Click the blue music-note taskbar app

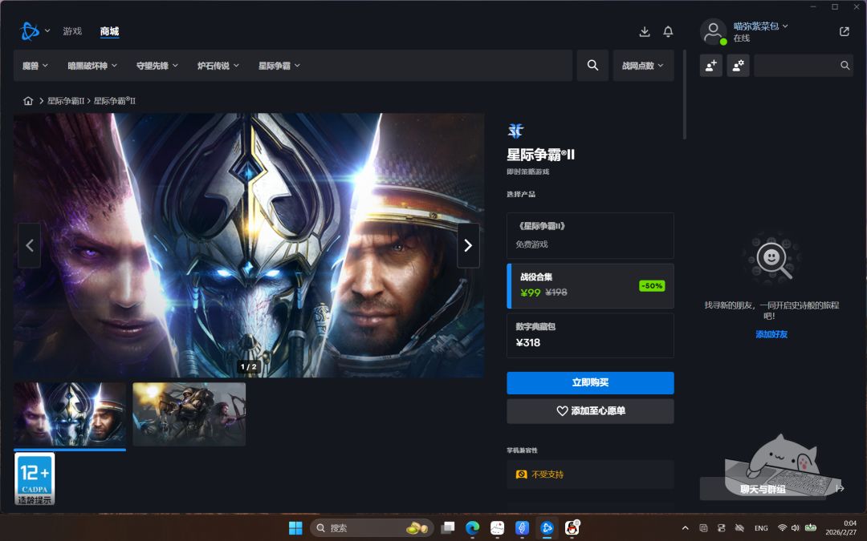(522, 527)
